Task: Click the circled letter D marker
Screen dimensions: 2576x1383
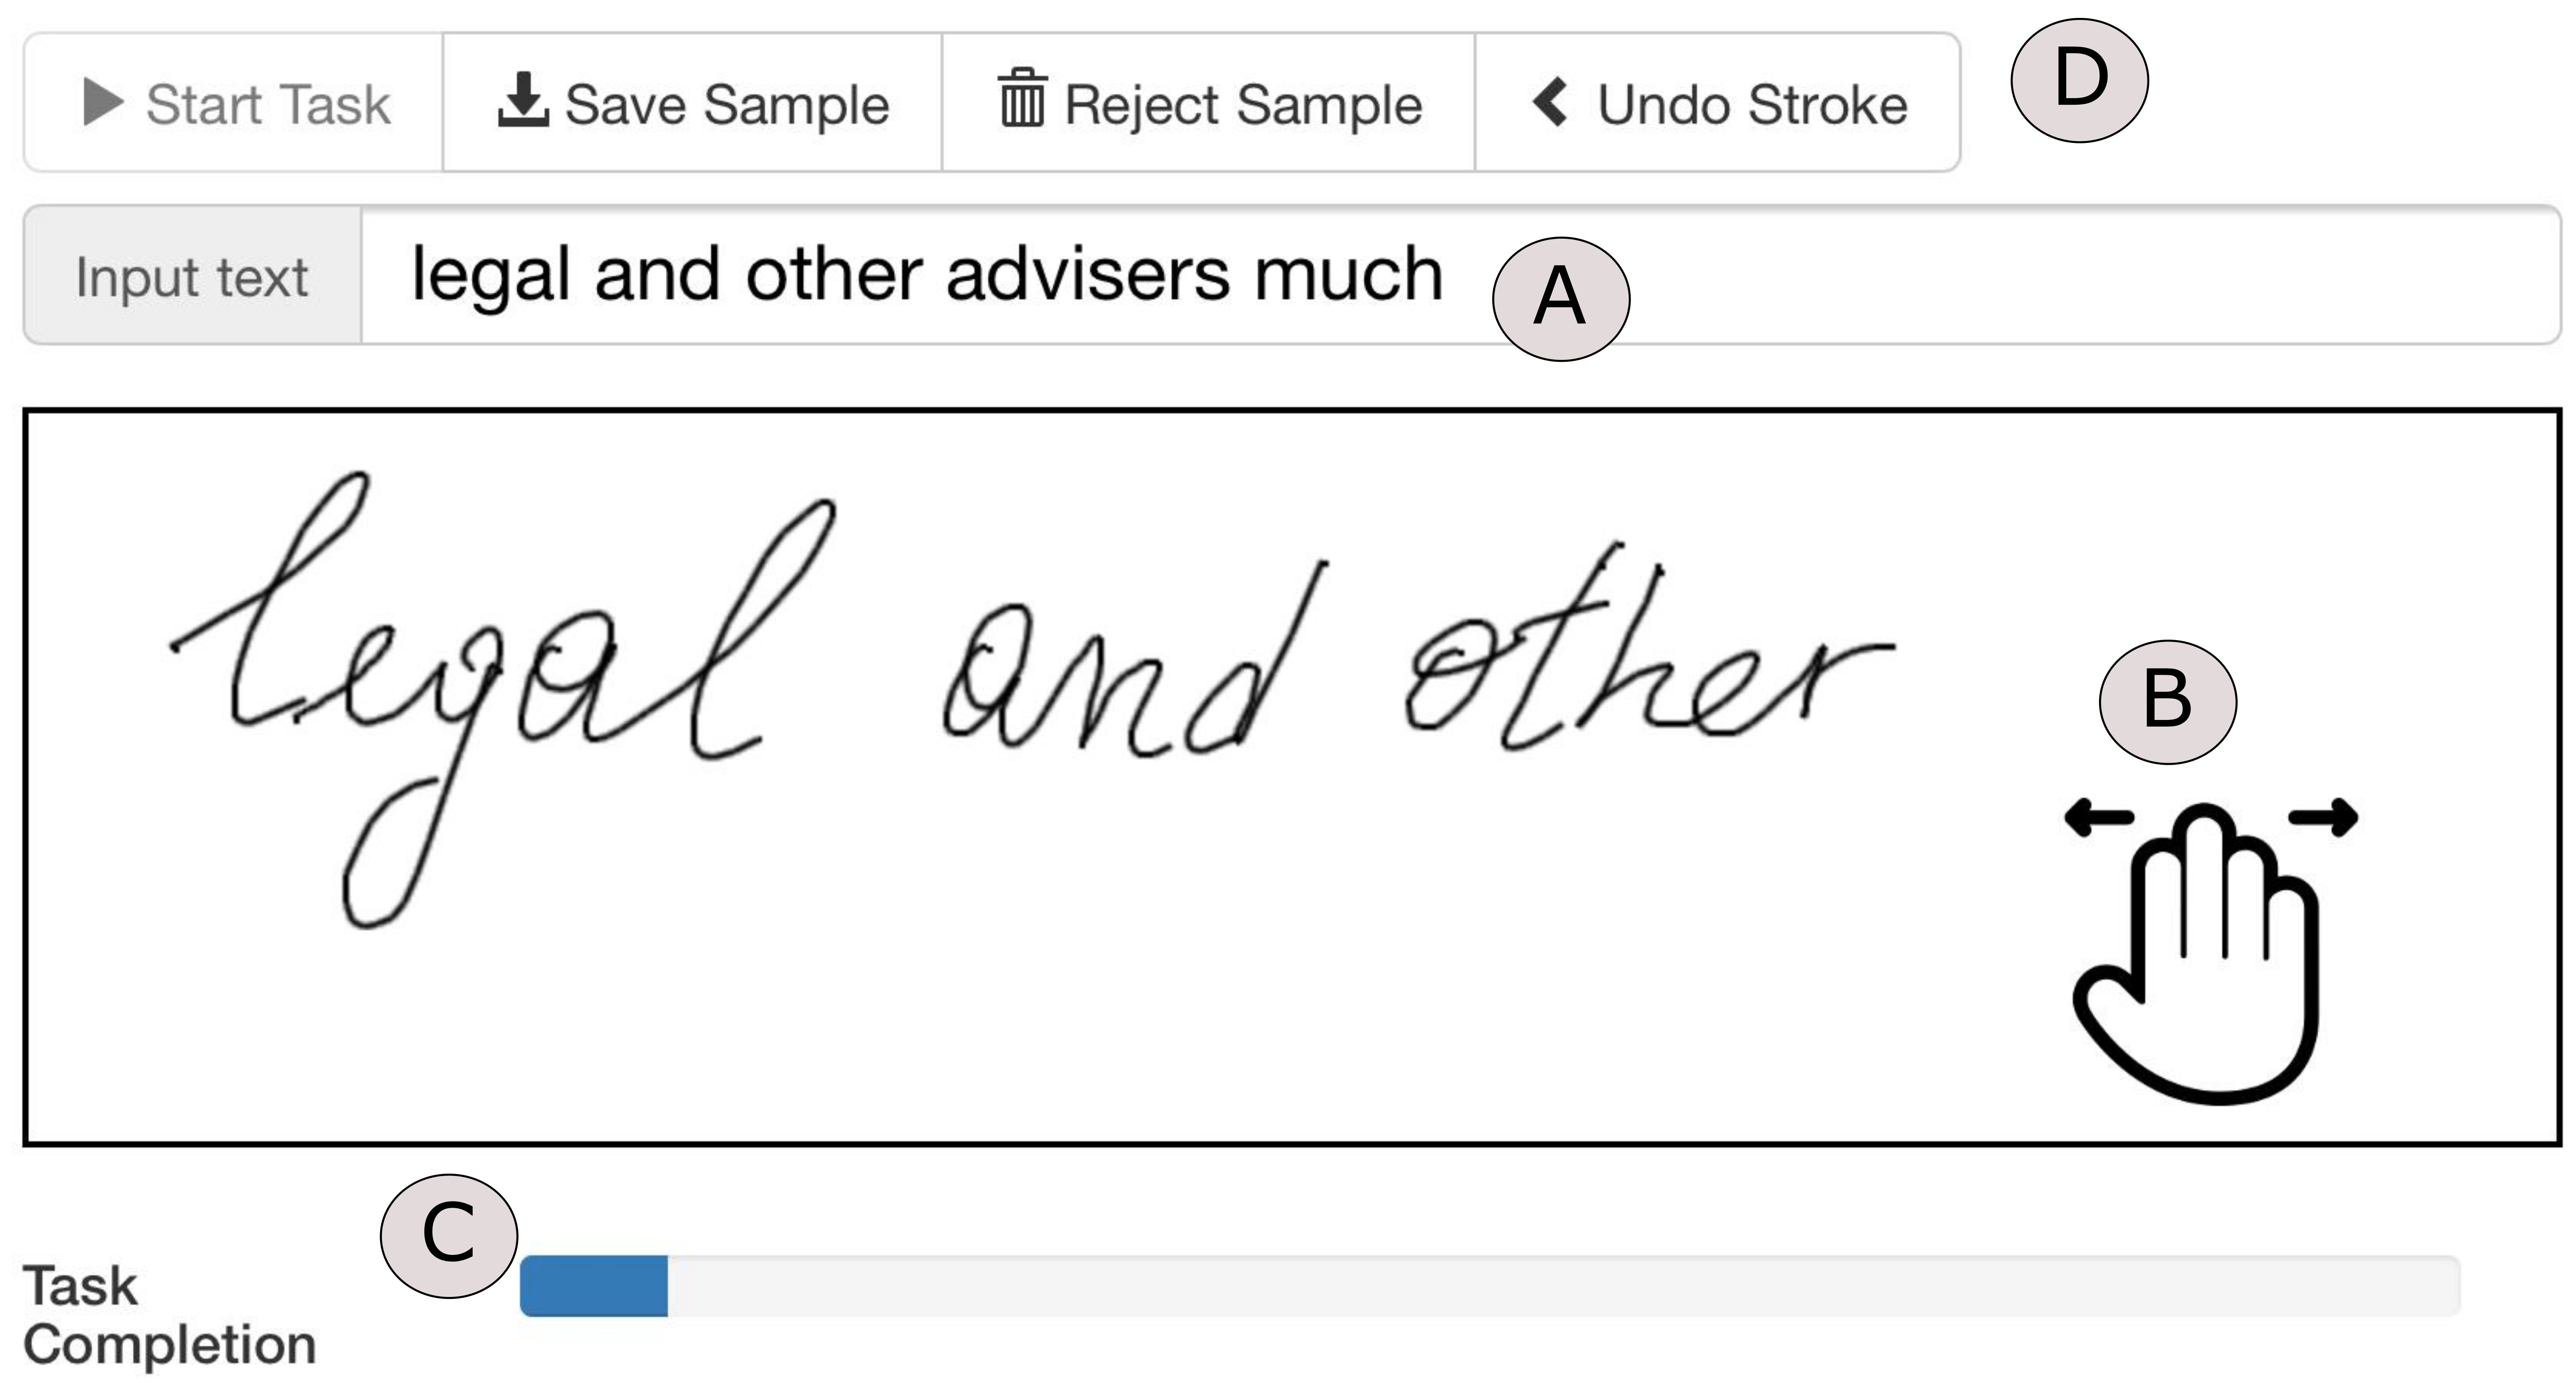Action: tap(2079, 80)
